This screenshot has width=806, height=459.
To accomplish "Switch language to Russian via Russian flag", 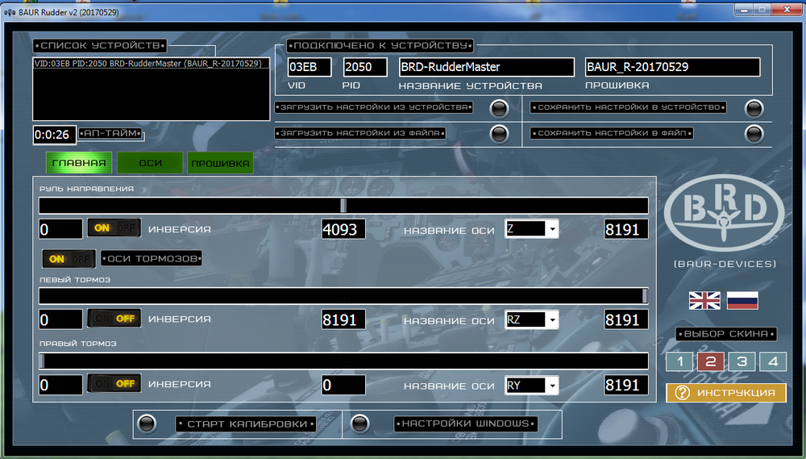I will [742, 301].
